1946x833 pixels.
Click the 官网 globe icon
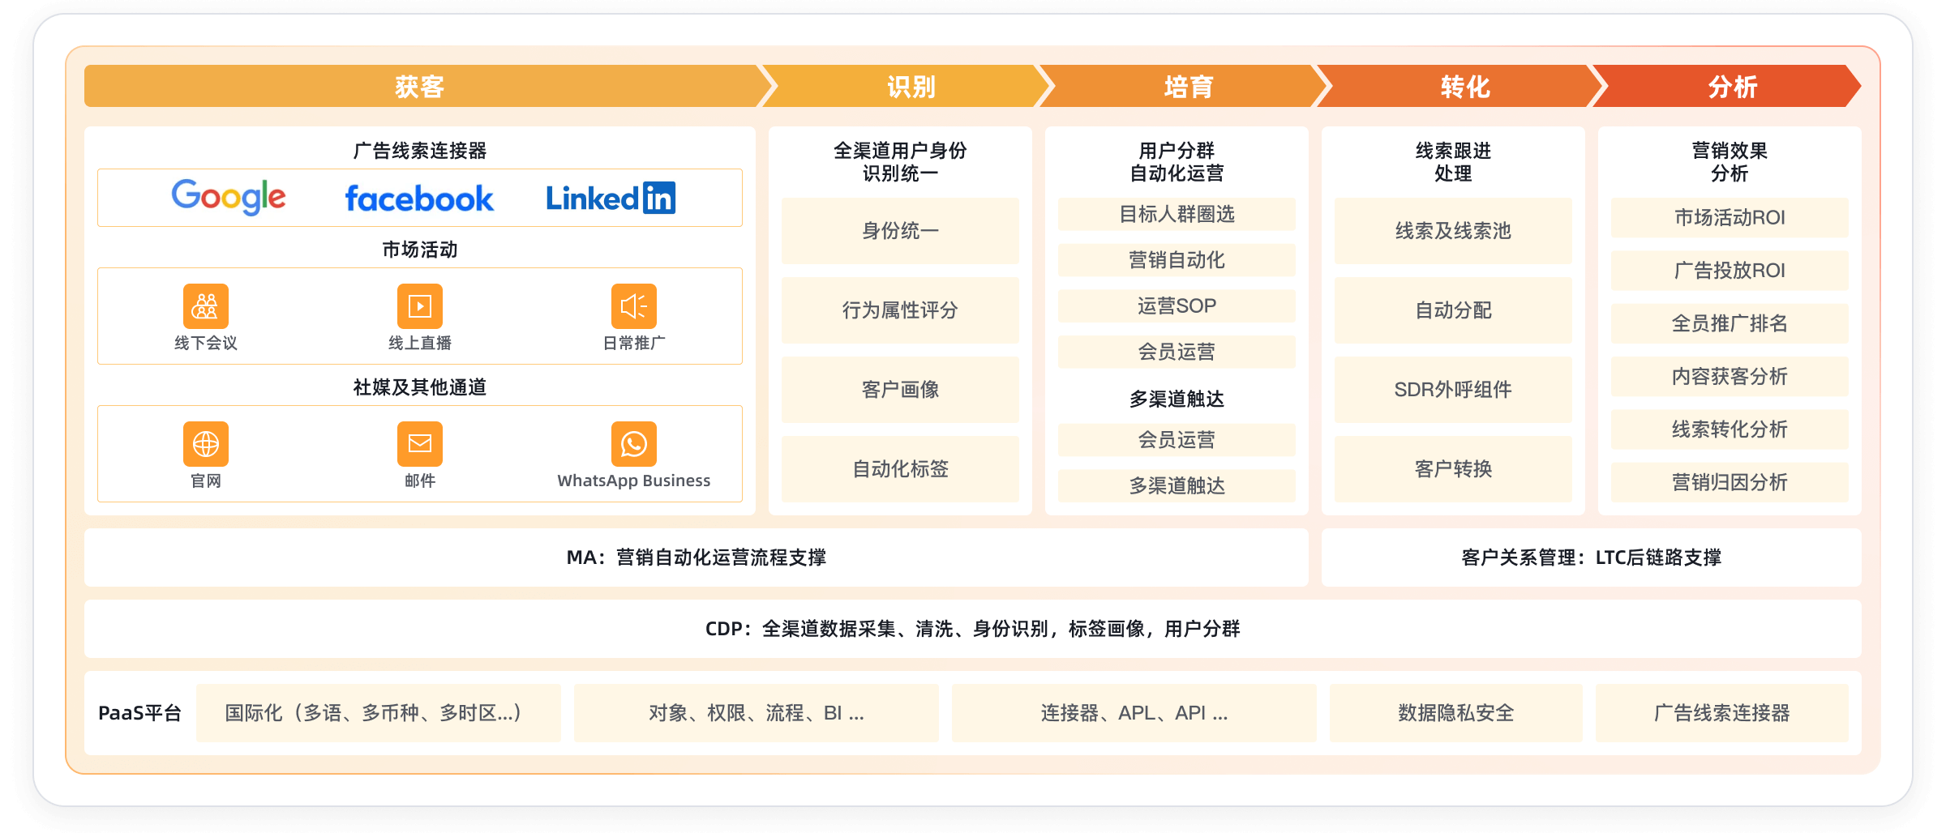[206, 444]
